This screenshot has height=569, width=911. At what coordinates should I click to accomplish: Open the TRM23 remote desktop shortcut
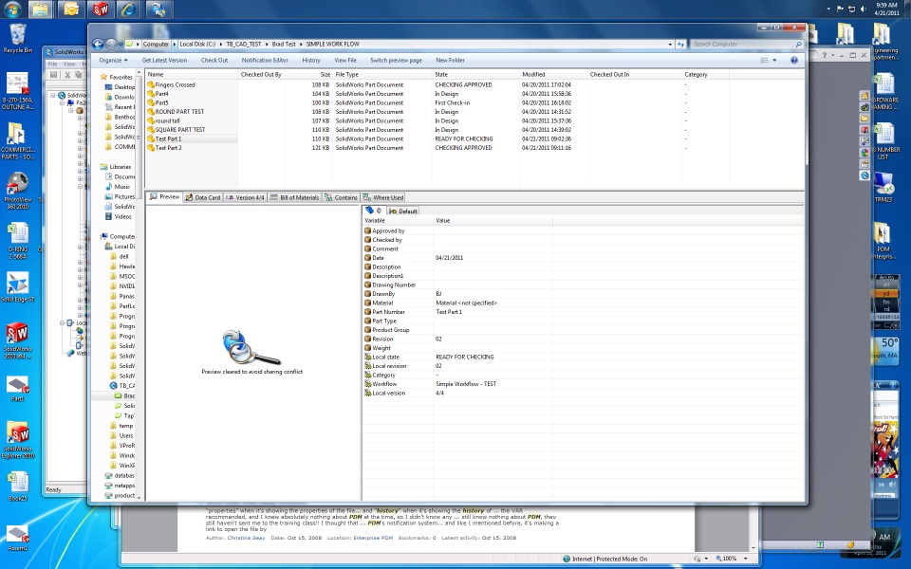(883, 187)
